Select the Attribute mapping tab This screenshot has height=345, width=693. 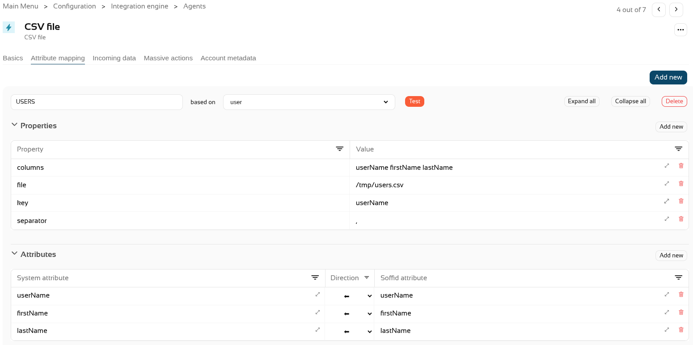(58, 58)
